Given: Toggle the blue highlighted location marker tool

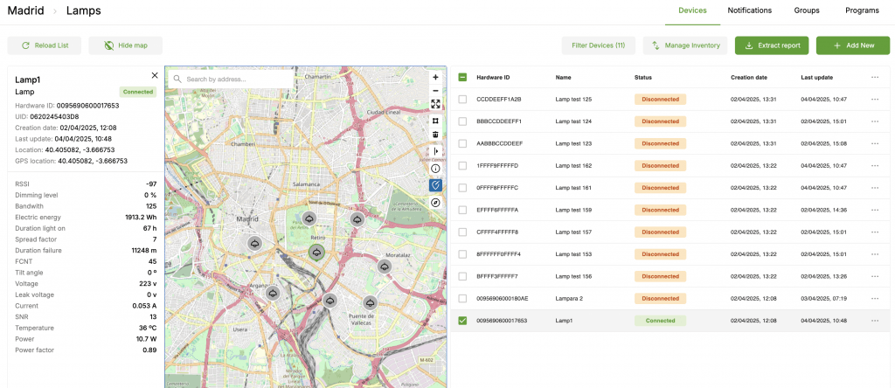Looking at the screenshot, I should pos(435,185).
